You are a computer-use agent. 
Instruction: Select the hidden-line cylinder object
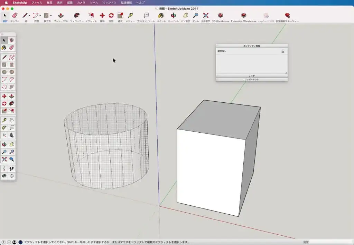(106, 146)
